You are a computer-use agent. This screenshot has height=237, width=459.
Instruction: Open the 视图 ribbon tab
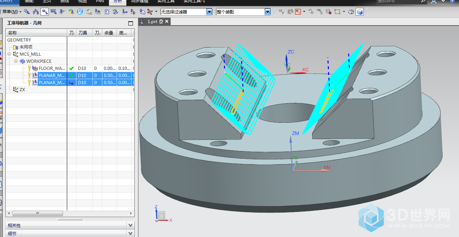(82, 1)
